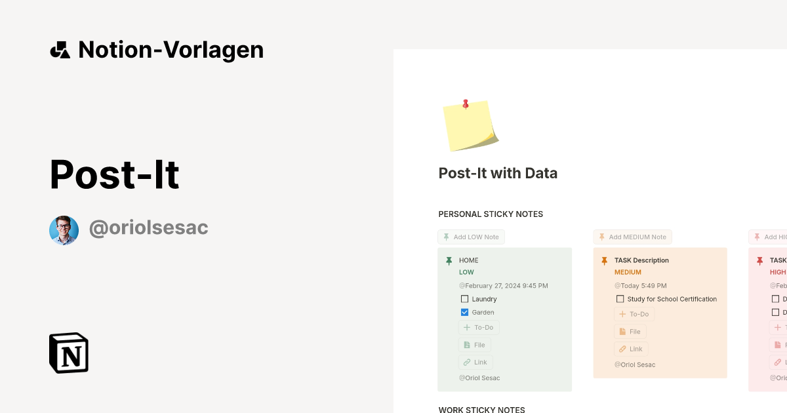Click the pin icon in Add LOW Note
The width and height of the screenshot is (787, 413).
click(447, 237)
